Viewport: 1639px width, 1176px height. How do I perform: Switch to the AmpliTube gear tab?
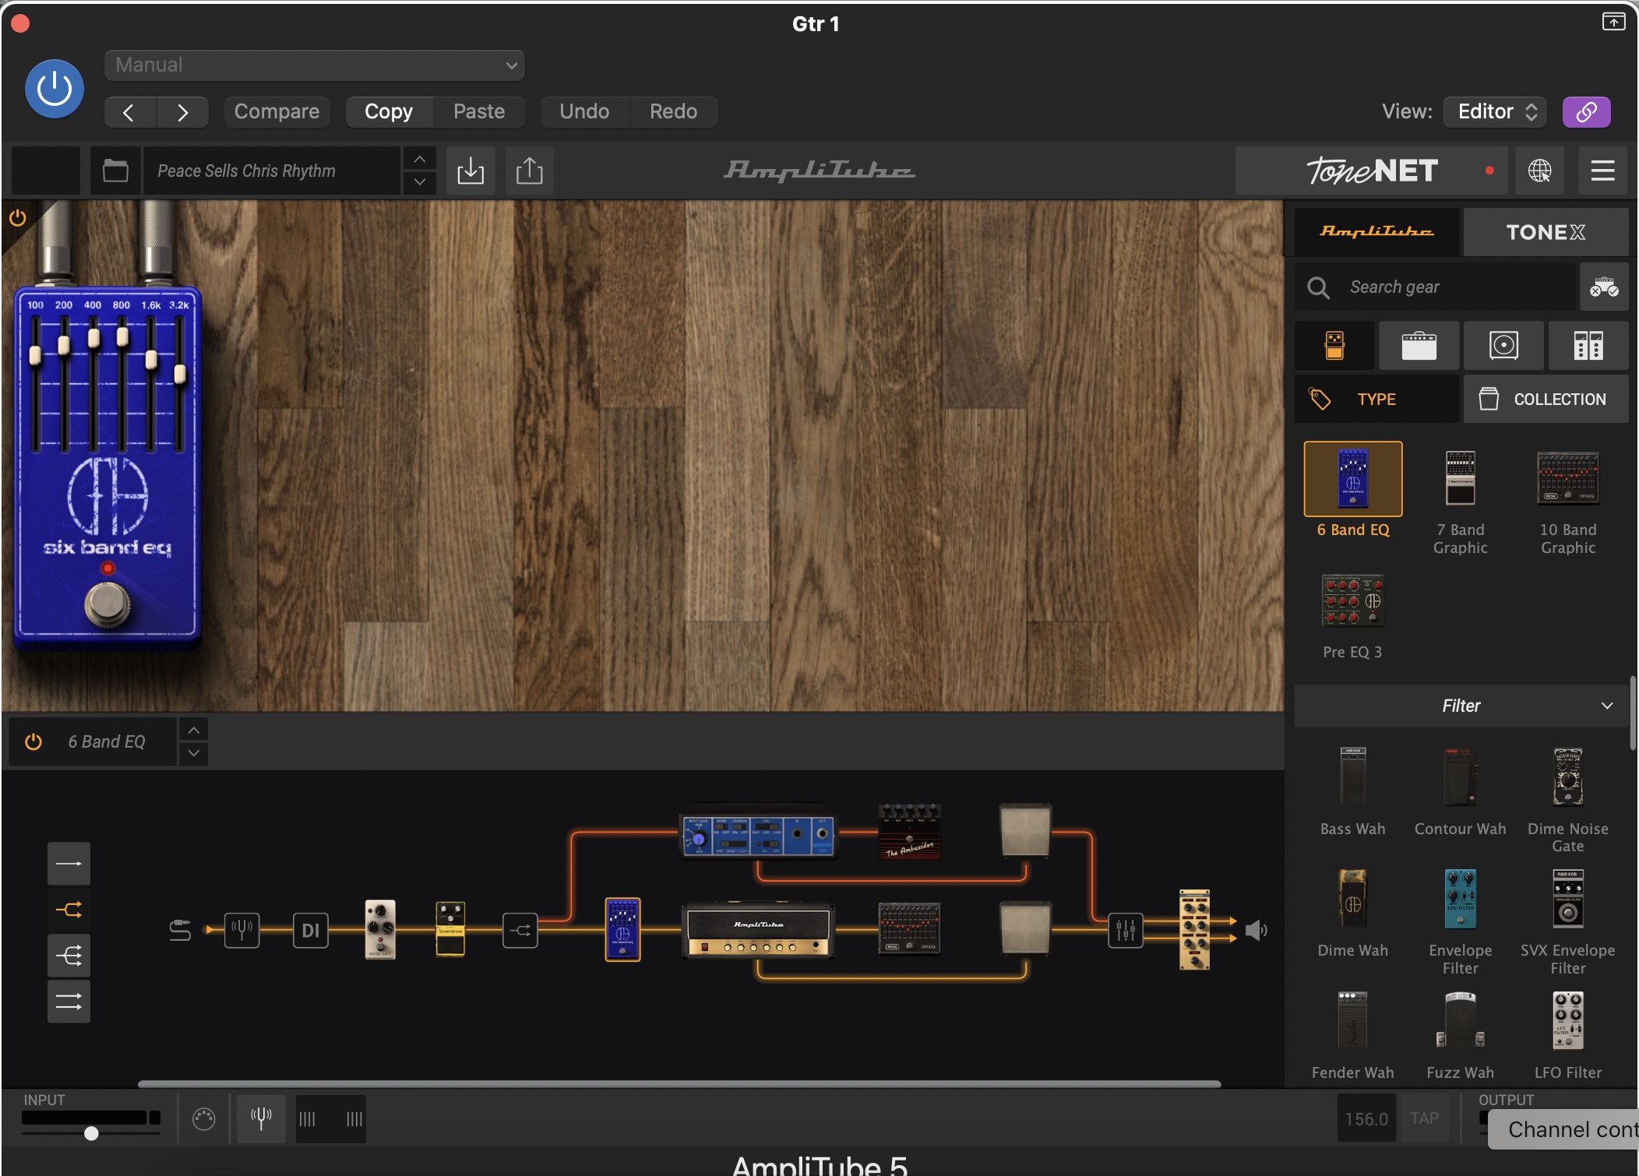[1376, 232]
